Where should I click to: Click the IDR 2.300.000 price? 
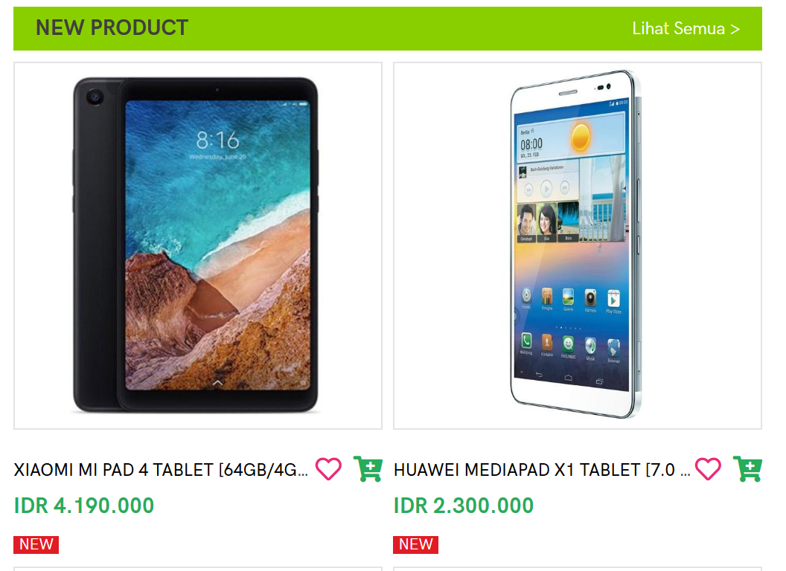click(464, 506)
